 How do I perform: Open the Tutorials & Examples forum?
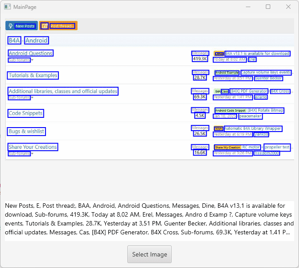pos(33,75)
